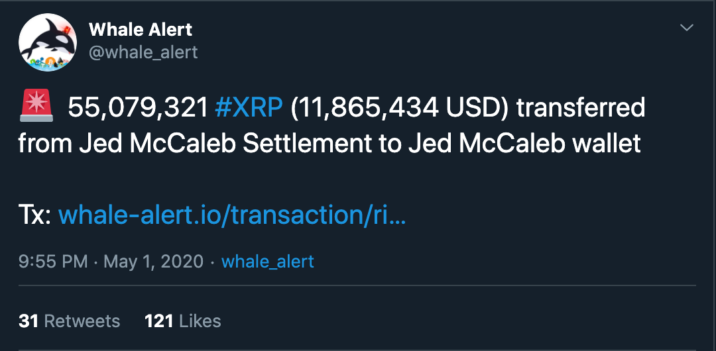The width and height of the screenshot is (716, 351).
Task: Open the @whale_alert handle profile
Action: [143, 52]
